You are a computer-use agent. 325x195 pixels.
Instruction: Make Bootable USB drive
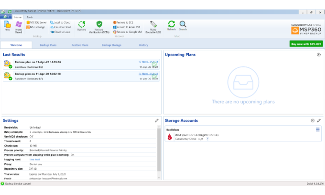tap(153, 27)
